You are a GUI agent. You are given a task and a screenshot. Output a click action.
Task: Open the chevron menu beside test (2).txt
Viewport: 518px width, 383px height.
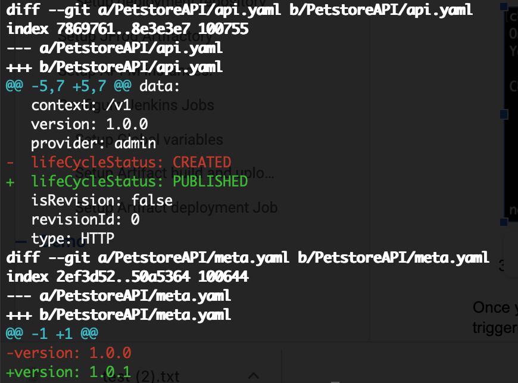click(x=254, y=376)
